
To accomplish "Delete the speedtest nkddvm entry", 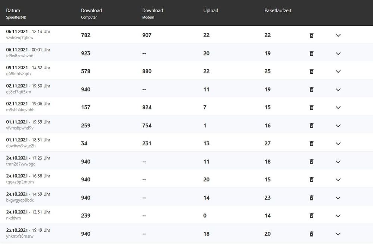I will click(311, 216).
